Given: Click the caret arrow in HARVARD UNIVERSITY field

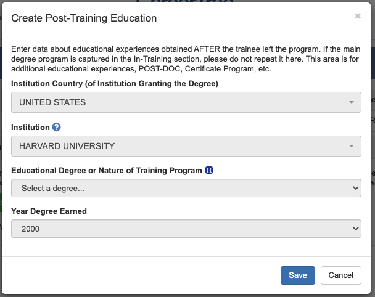Looking at the screenshot, I should [x=352, y=146].
